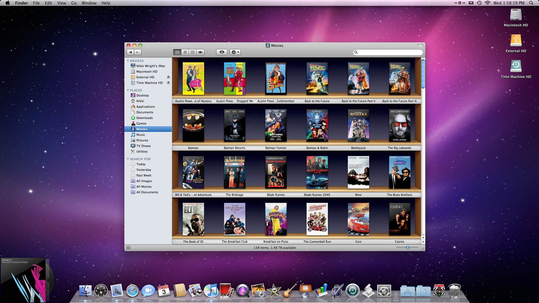Go back with the back arrow
Image resolution: width=539 pixels, height=303 pixels.
[131, 52]
